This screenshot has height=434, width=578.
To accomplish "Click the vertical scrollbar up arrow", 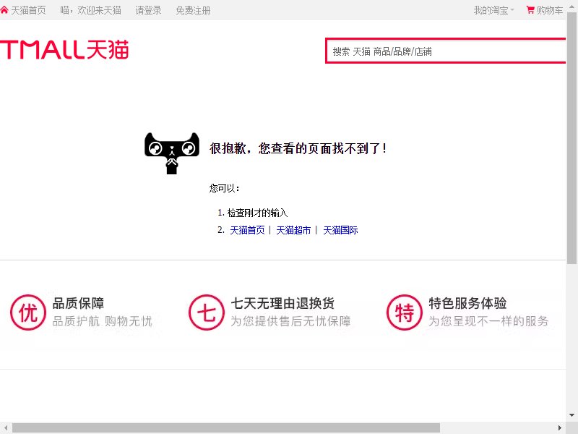I will pos(571,7).
